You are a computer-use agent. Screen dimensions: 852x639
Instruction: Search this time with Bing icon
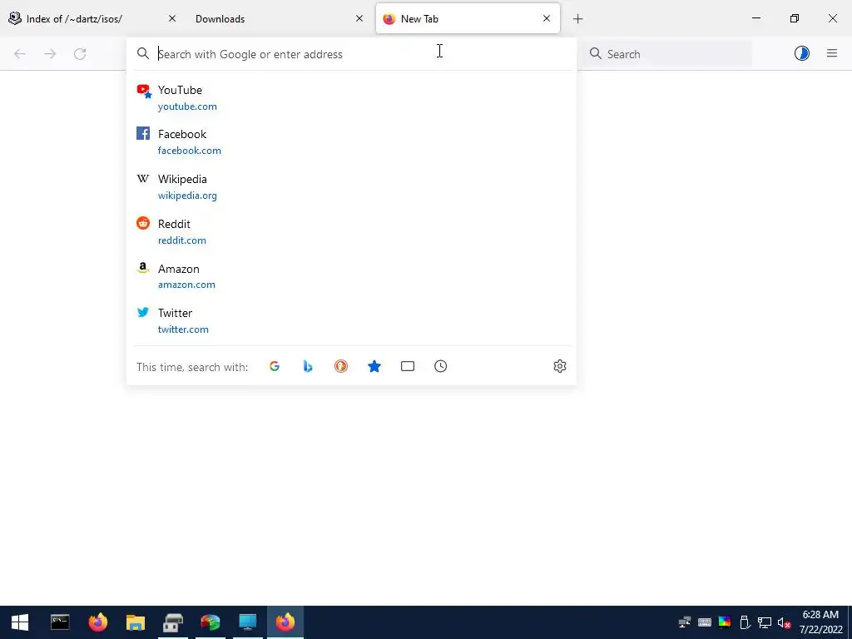[x=308, y=366]
